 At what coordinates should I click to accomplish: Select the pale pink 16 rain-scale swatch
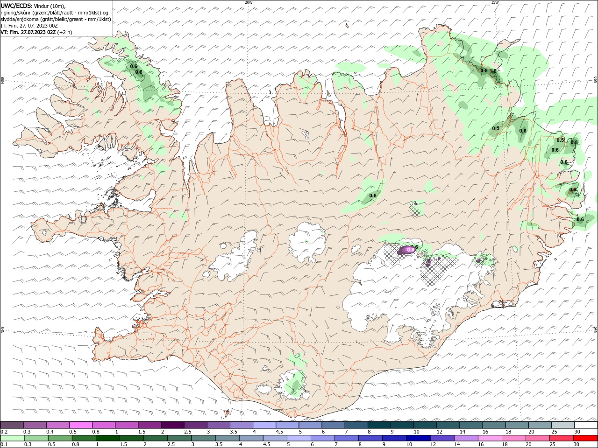pyautogui.click(x=490, y=438)
